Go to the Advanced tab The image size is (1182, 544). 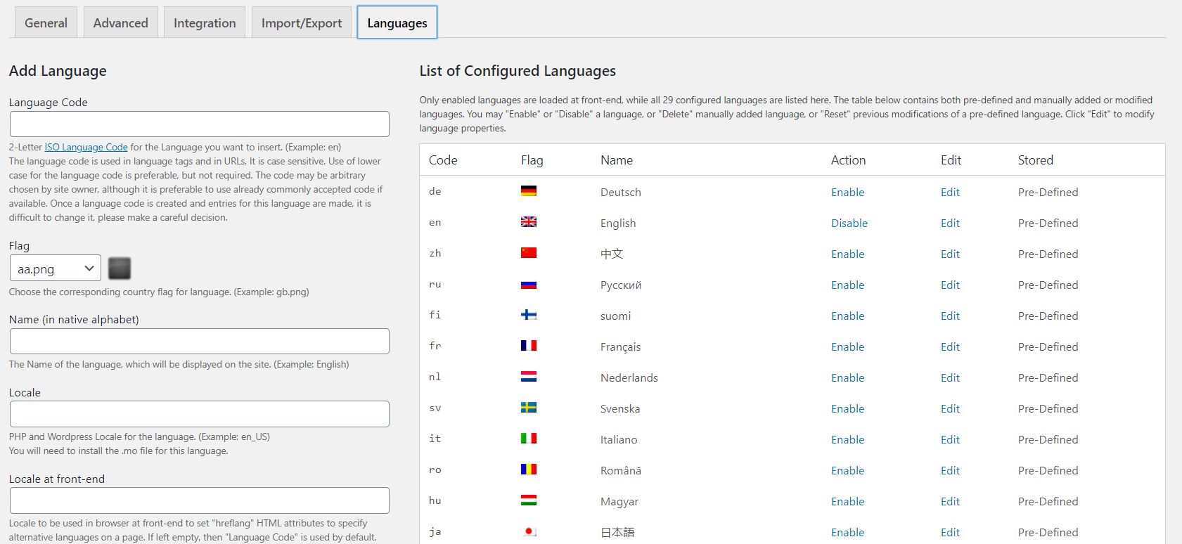120,23
